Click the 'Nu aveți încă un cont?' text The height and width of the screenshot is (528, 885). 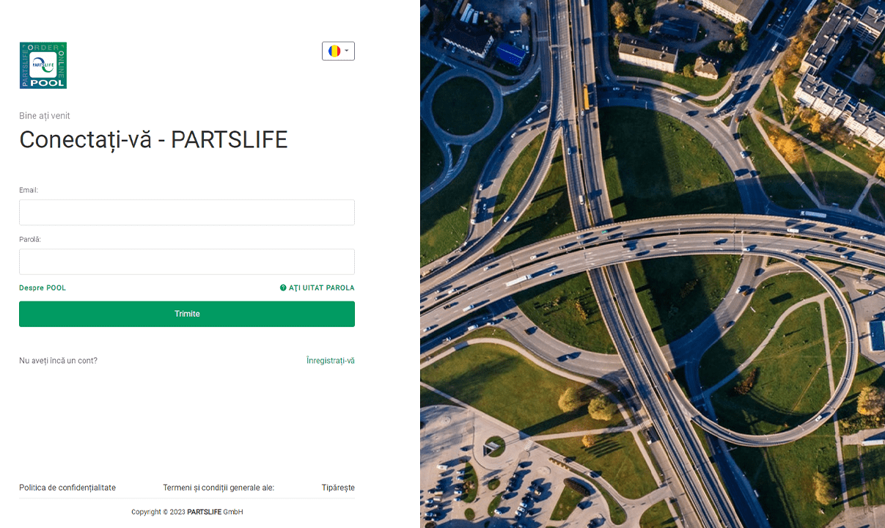pyautogui.click(x=58, y=361)
